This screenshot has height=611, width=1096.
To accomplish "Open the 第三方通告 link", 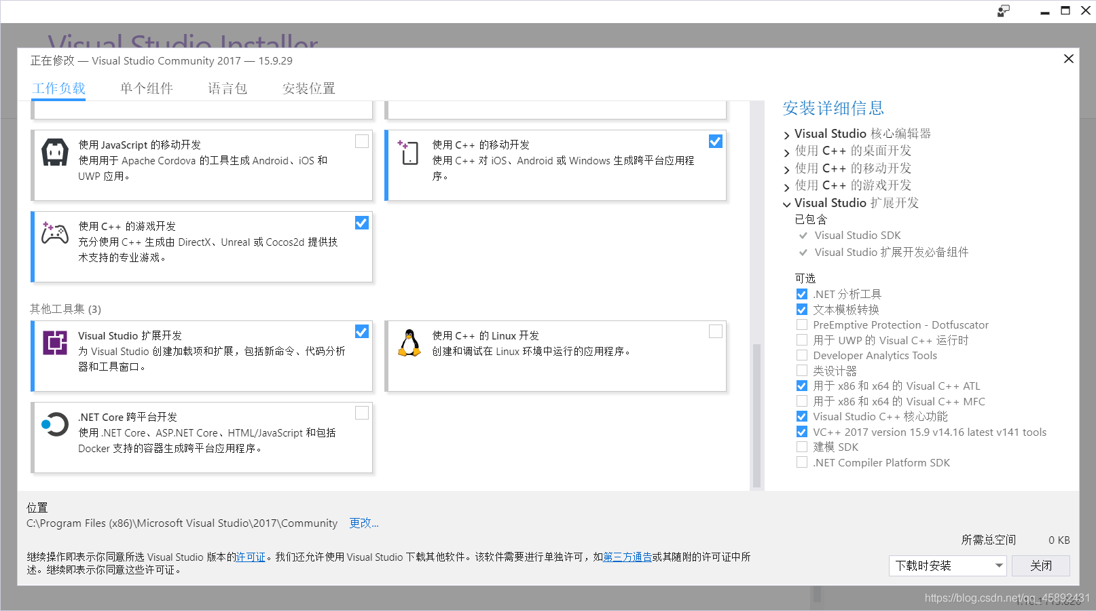I will pos(627,557).
